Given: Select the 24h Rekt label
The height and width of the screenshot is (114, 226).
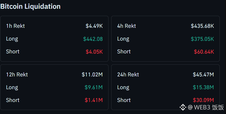Looking at the screenshot, I should (x=128, y=75).
